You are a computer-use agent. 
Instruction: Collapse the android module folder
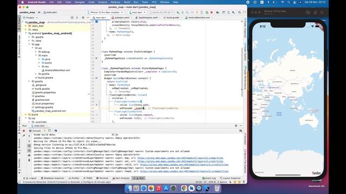(26, 33)
